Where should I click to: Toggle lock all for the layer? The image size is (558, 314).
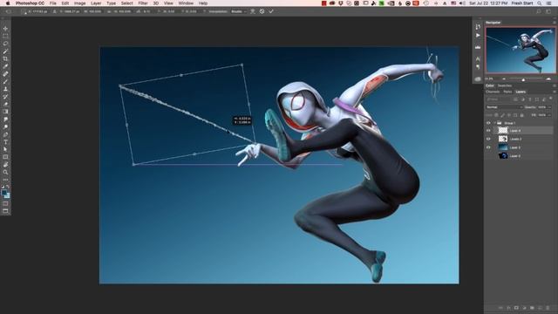pyautogui.click(x=521, y=115)
